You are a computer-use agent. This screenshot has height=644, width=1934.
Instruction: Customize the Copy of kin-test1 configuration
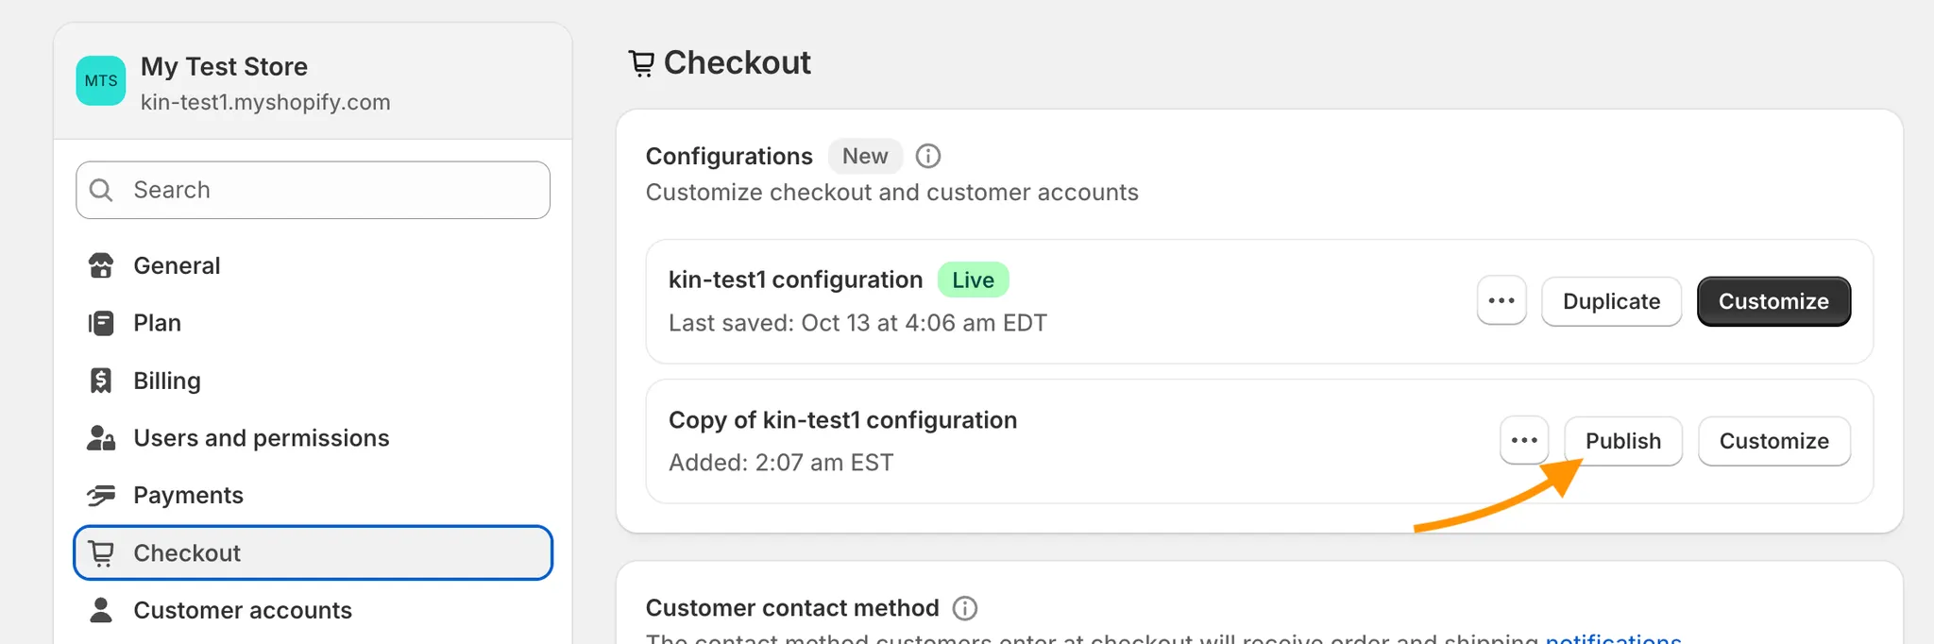pyautogui.click(x=1773, y=441)
